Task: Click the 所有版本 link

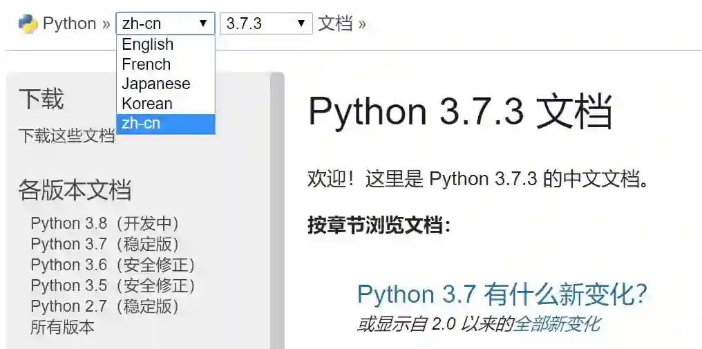Action: pyautogui.click(x=62, y=328)
